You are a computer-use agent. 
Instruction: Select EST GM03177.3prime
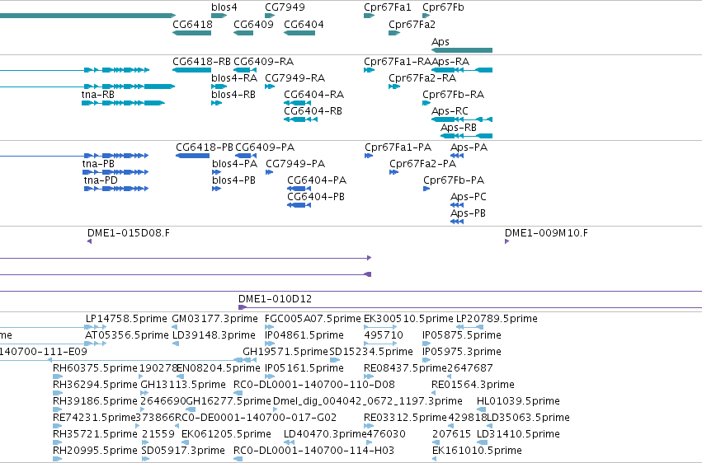pos(215,319)
